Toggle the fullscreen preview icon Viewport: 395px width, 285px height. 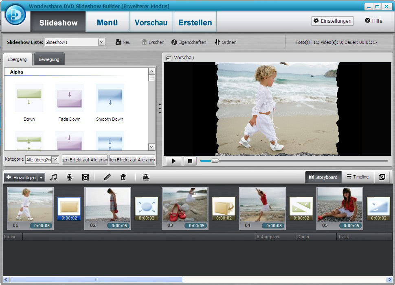pos(382,177)
